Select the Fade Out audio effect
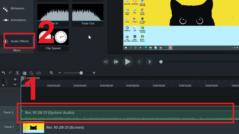 tap(88, 15)
